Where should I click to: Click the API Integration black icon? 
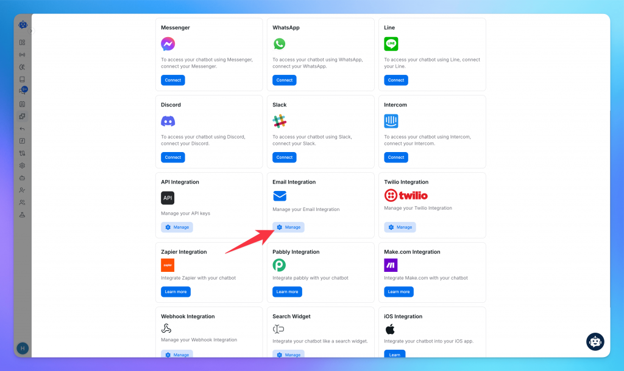coord(168,198)
